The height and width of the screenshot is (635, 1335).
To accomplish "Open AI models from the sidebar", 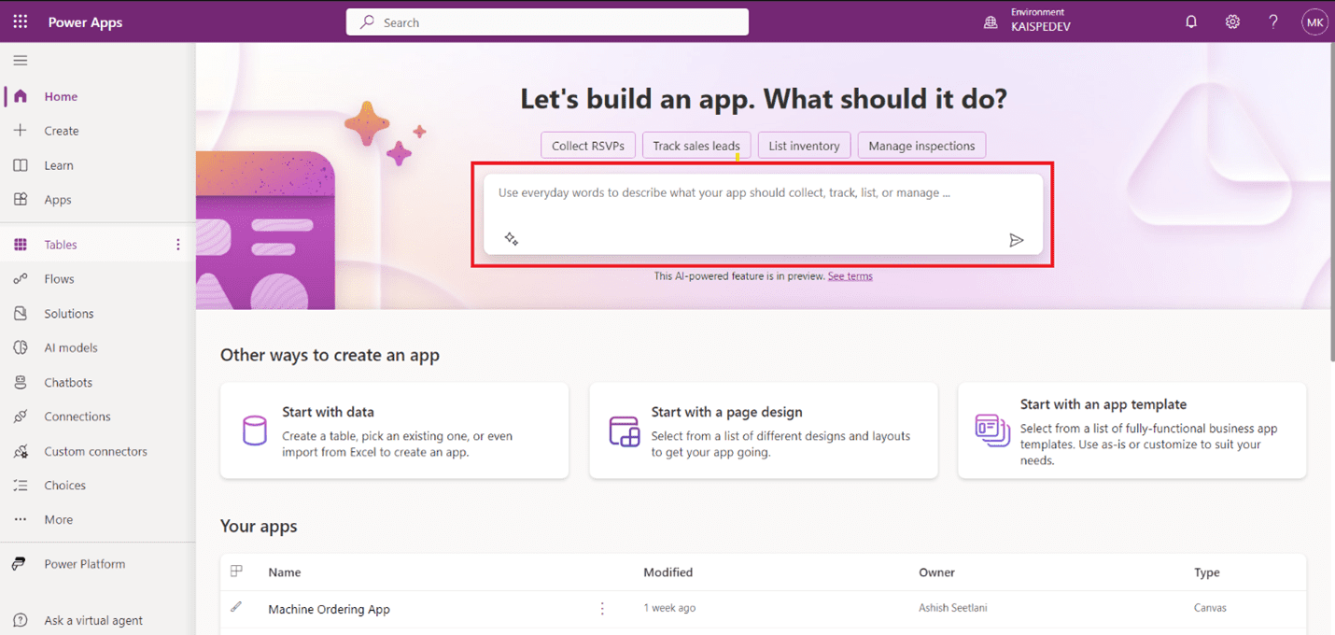I will pyautogui.click(x=71, y=347).
